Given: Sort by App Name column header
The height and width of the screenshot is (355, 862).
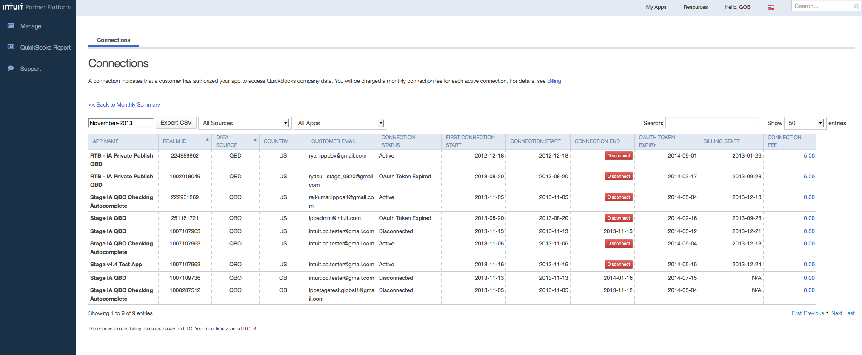Looking at the screenshot, I should 123,141.
